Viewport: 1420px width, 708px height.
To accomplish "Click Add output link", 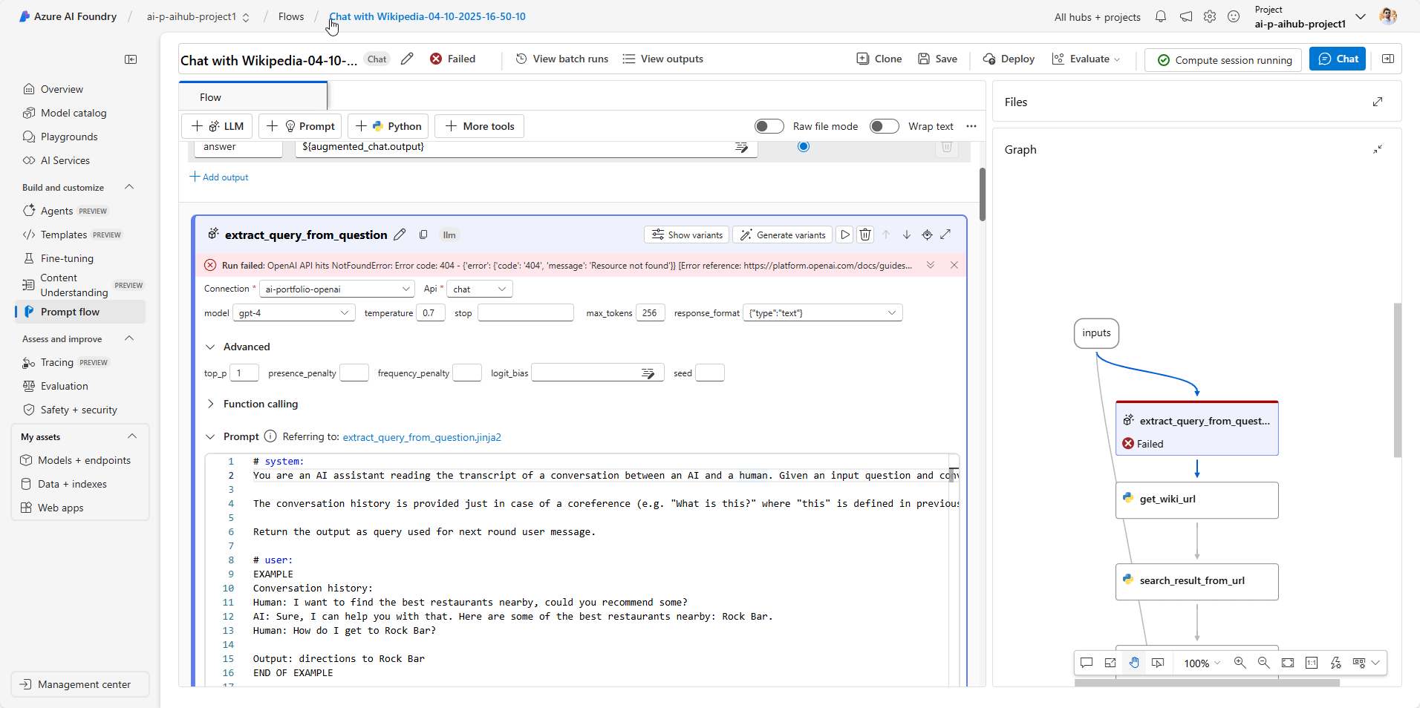I will coord(219,177).
